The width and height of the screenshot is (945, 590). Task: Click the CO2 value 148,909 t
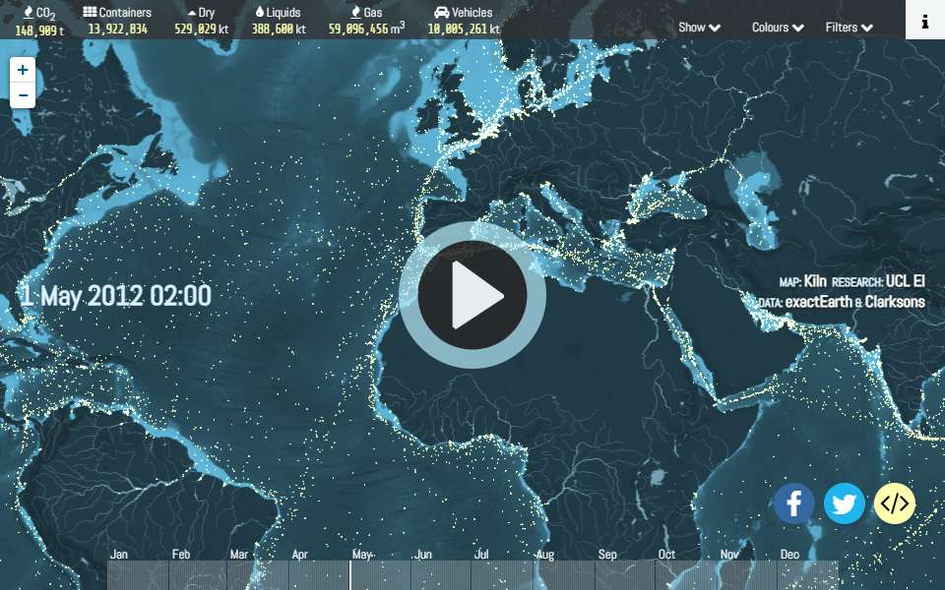[x=39, y=29]
